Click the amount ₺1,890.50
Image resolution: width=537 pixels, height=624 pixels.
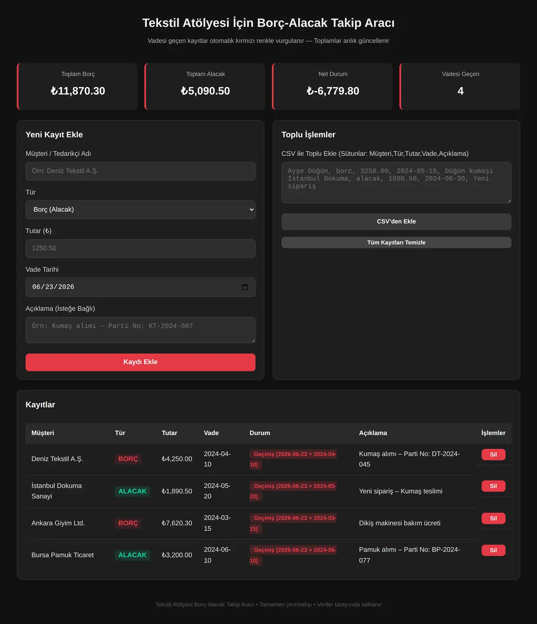(x=177, y=491)
